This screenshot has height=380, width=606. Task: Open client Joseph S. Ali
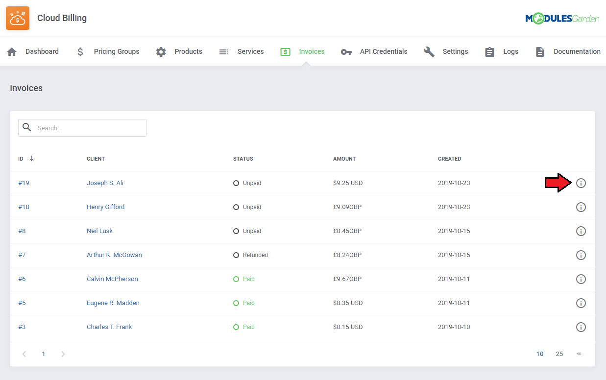tap(105, 183)
